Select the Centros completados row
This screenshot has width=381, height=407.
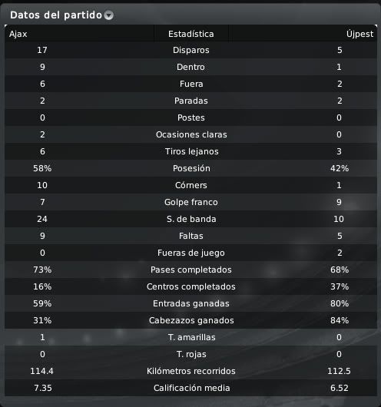point(191,286)
